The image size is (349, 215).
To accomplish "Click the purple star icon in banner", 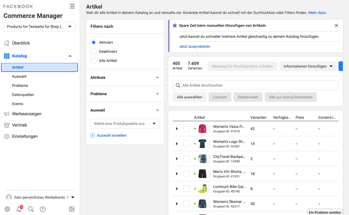I will [174, 25].
